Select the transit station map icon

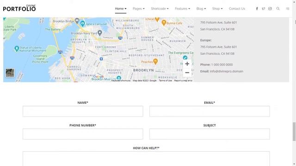[101, 59]
